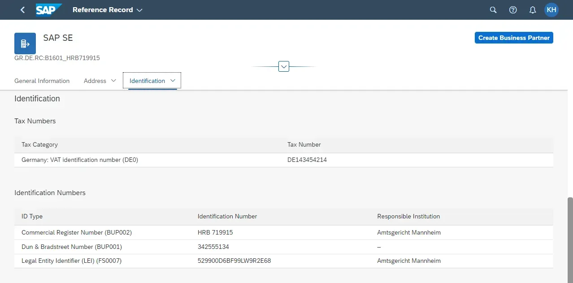Click LEI value 529900D6BF99LW9R2E68
Image resolution: width=573 pixels, height=283 pixels.
(x=234, y=261)
